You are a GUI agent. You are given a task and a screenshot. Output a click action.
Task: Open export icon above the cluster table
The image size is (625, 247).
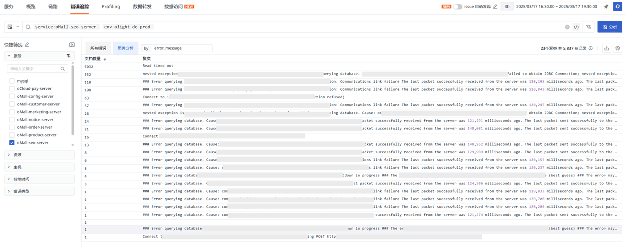607,48
